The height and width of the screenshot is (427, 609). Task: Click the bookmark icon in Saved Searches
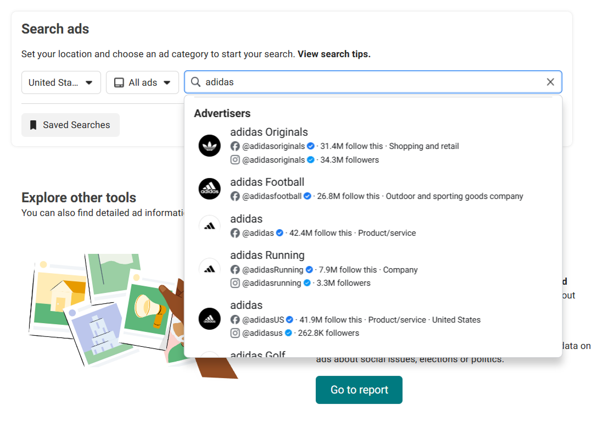click(33, 125)
